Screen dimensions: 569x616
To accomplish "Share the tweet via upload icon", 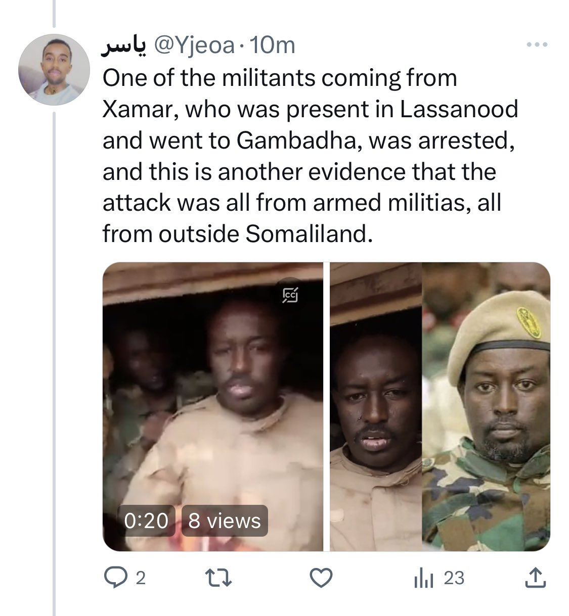I will 536,578.
